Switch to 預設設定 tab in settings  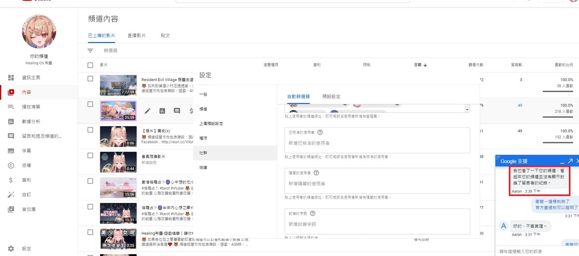pyautogui.click(x=331, y=96)
